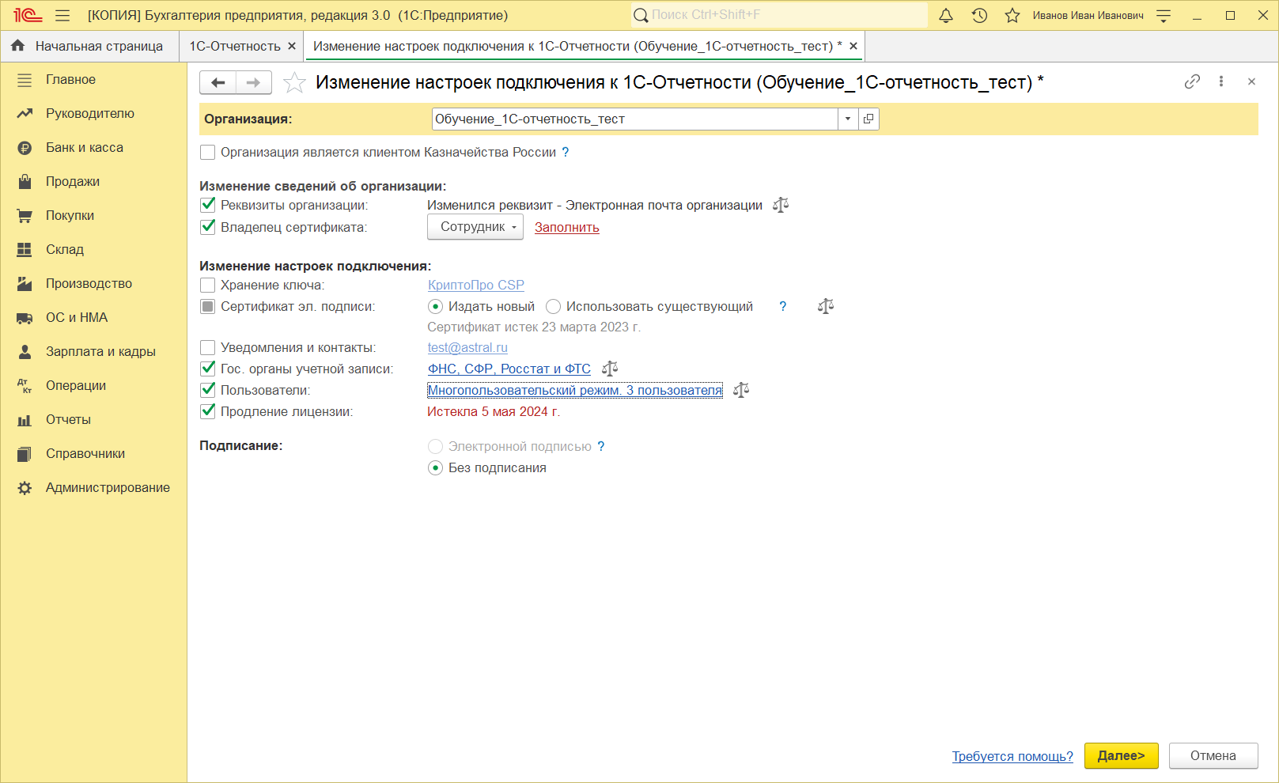This screenshot has height=783, width=1279.
Task: Open the organization card button in field
Action: pos(868,119)
